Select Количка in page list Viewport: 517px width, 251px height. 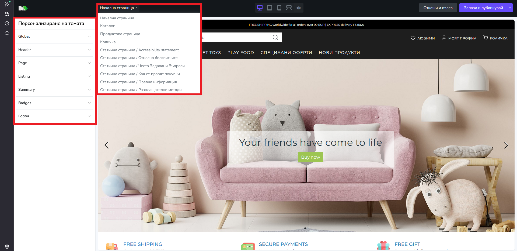[108, 42]
